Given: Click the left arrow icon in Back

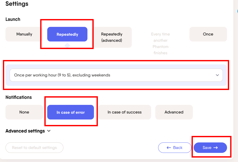Looking at the screenshot, I should pyautogui.click(x=169, y=148).
